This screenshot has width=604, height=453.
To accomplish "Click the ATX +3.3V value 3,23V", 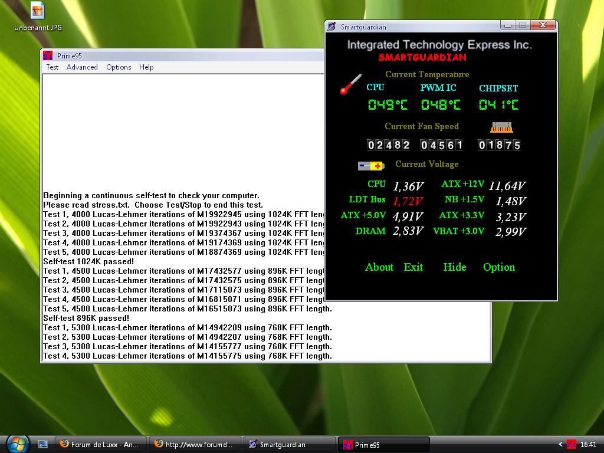I will pyautogui.click(x=511, y=217).
